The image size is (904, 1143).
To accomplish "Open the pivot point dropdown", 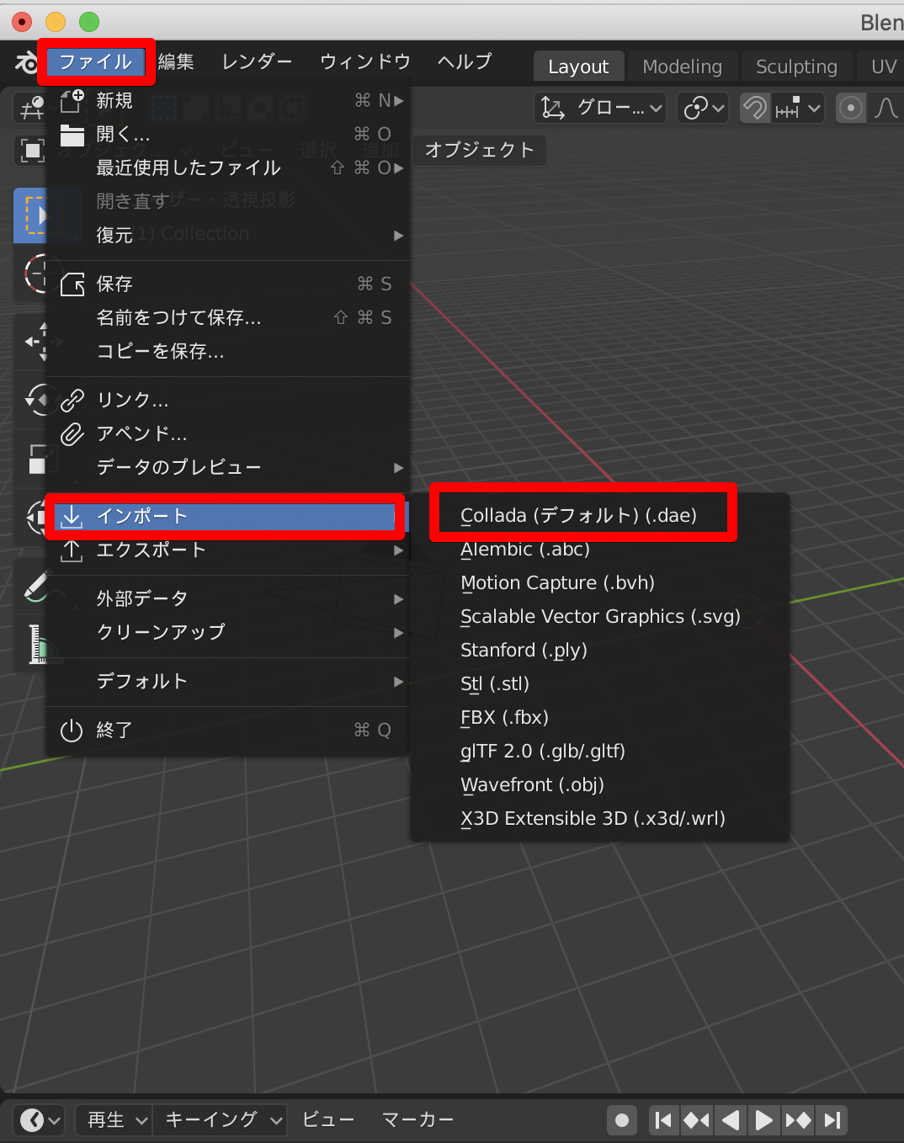I will (x=704, y=108).
